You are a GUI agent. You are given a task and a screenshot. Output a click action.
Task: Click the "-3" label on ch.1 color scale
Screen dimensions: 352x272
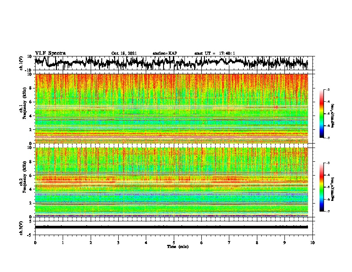328,89
